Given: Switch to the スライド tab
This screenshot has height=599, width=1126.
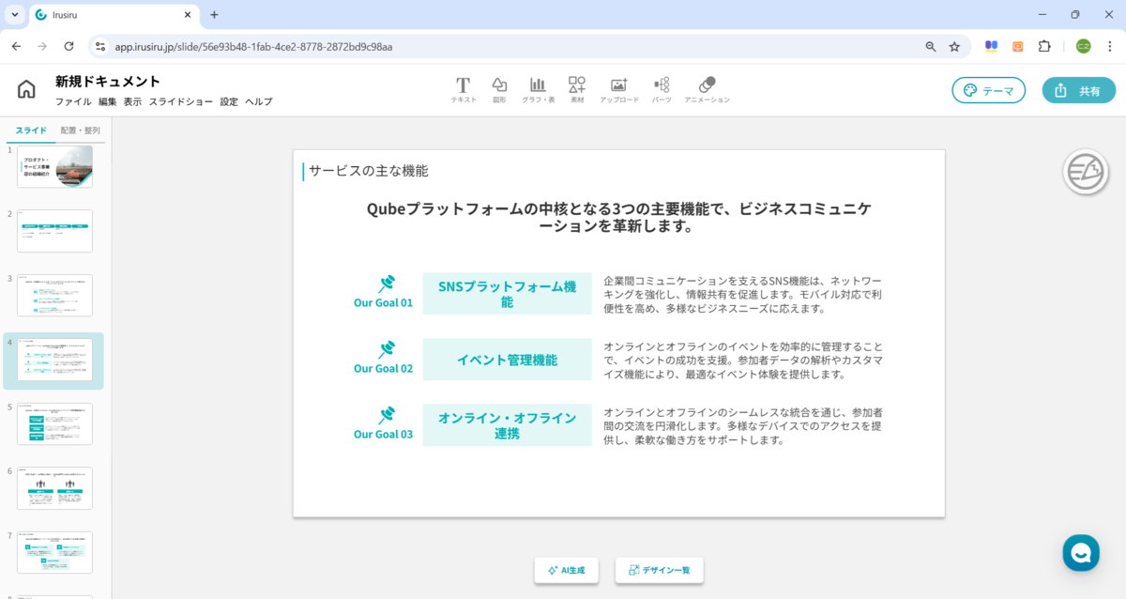Looking at the screenshot, I should pyautogui.click(x=31, y=131).
